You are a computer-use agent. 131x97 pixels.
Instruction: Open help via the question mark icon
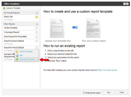[124, 4]
